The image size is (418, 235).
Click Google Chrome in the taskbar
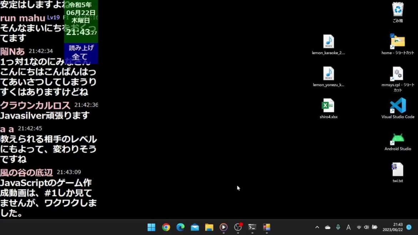coord(166,227)
